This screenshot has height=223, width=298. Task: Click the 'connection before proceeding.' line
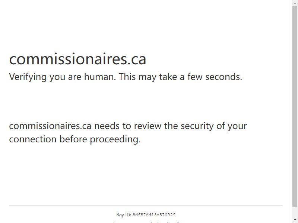click(75, 139)
